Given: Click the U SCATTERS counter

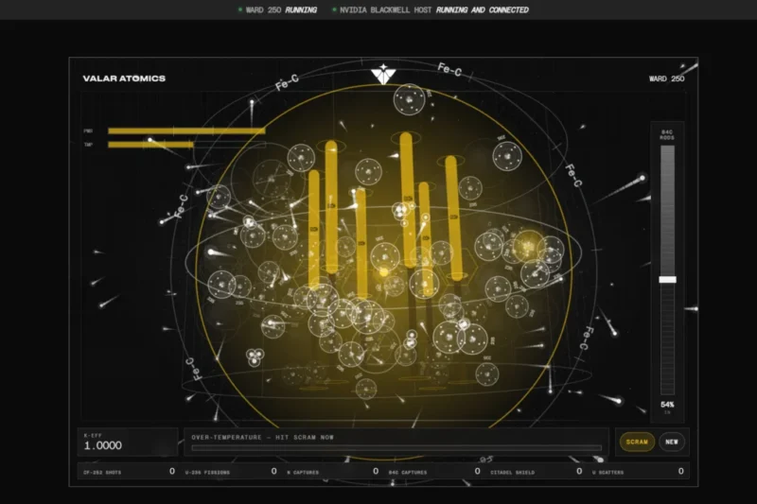Looking at the screenshot, I should (638, 471).
